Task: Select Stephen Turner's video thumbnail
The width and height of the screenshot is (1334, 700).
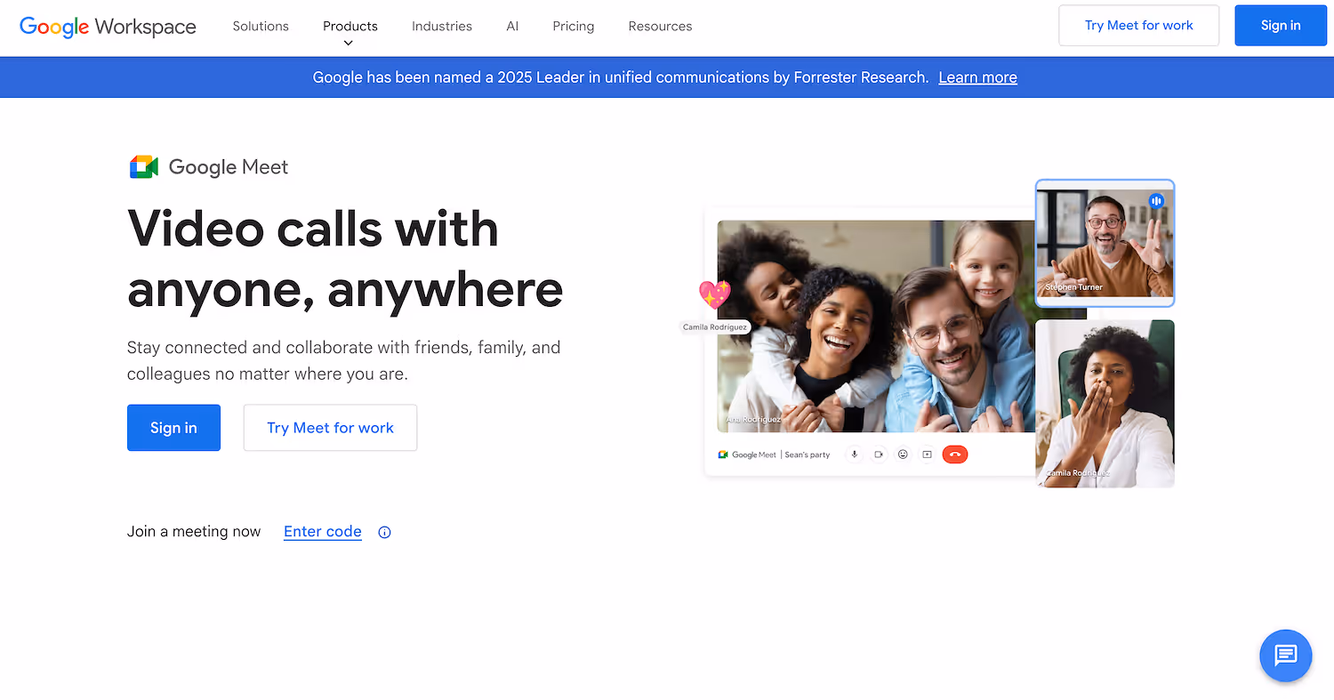Action: click(x=1105, y=242)
